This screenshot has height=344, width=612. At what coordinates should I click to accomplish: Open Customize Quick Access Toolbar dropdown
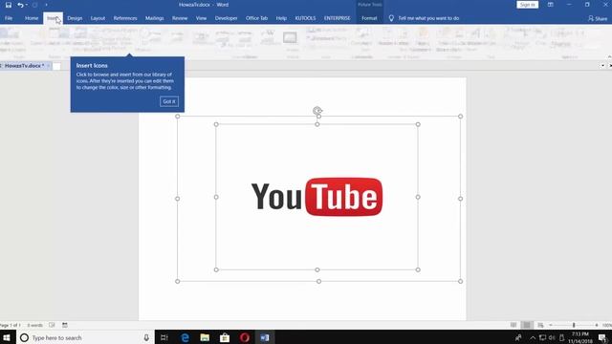pos(46,5)
